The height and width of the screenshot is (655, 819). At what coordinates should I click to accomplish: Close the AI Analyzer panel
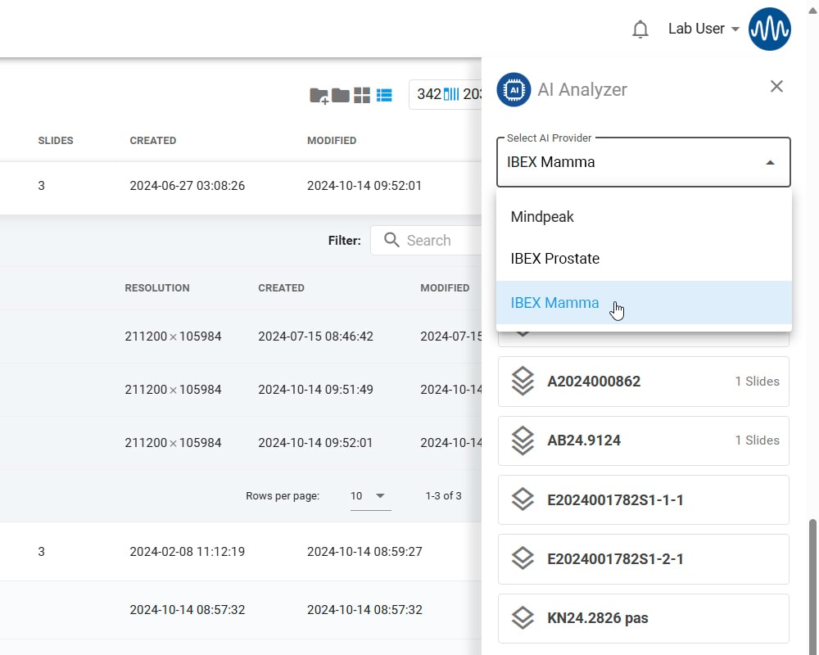coord(776,87)
